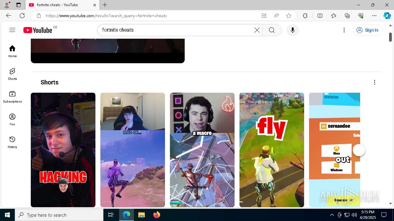Clear the search query with the X
Screen dimensions: 394x221
(257, 30)
